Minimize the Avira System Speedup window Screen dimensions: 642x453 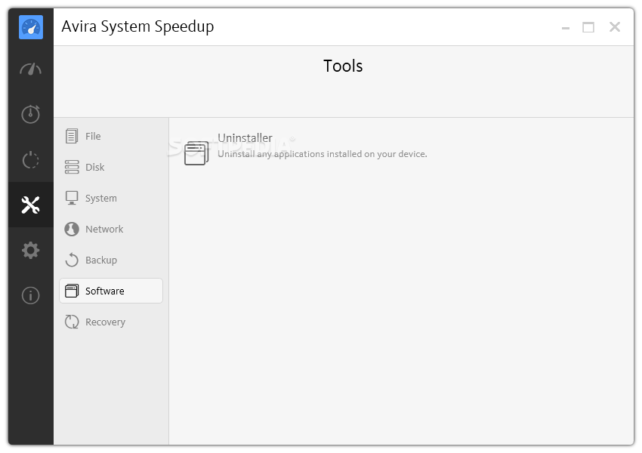pyautogui.click(x=566, y=28)
